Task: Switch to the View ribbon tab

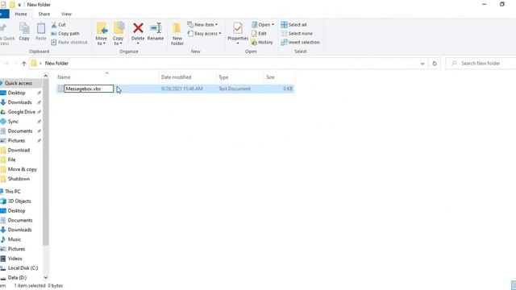Action: pos(66,14)
